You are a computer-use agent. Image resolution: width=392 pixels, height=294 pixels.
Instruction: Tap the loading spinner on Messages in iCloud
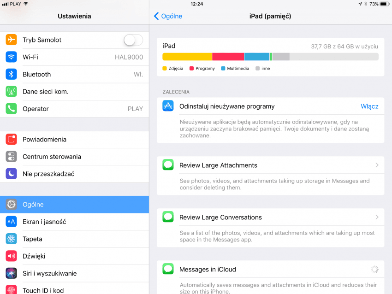(374, 269)
